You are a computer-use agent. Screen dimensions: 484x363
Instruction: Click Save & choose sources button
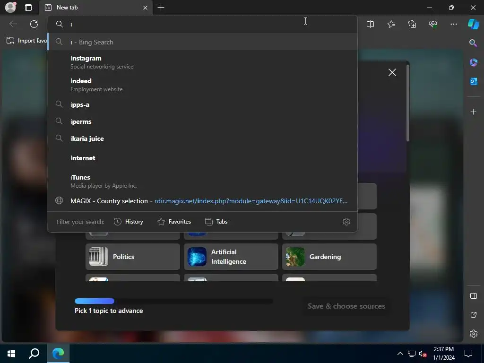pos(346,306)
